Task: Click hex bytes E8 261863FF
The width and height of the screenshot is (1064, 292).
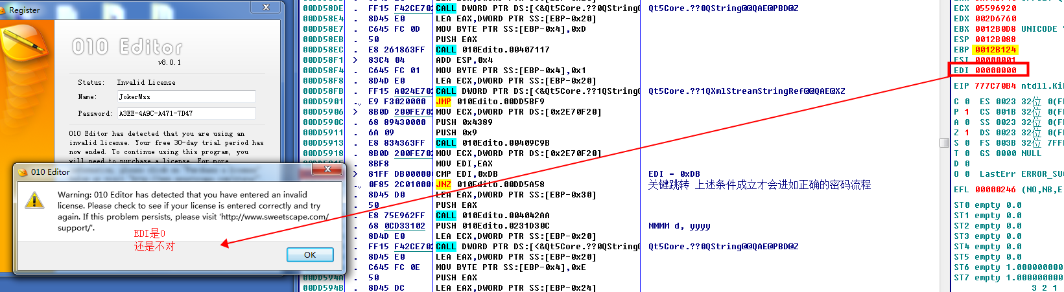Action: [397, 50]
